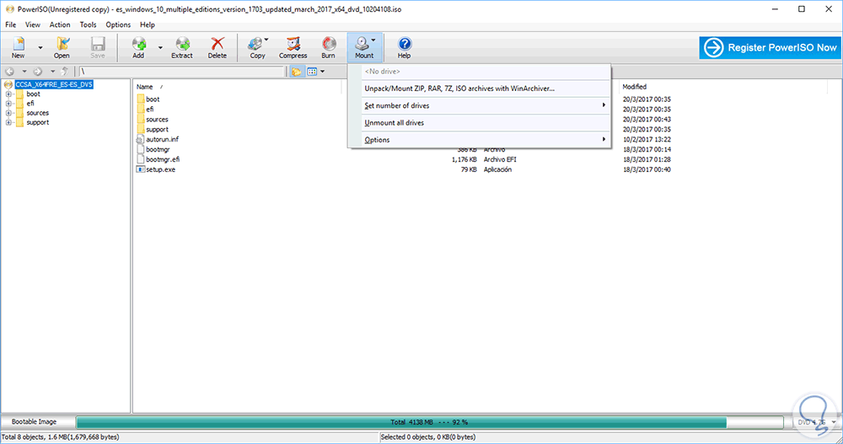Open the DVD media size dropdown
The width and height of the screenshot is (843, 444).
(x=835, y=422)
